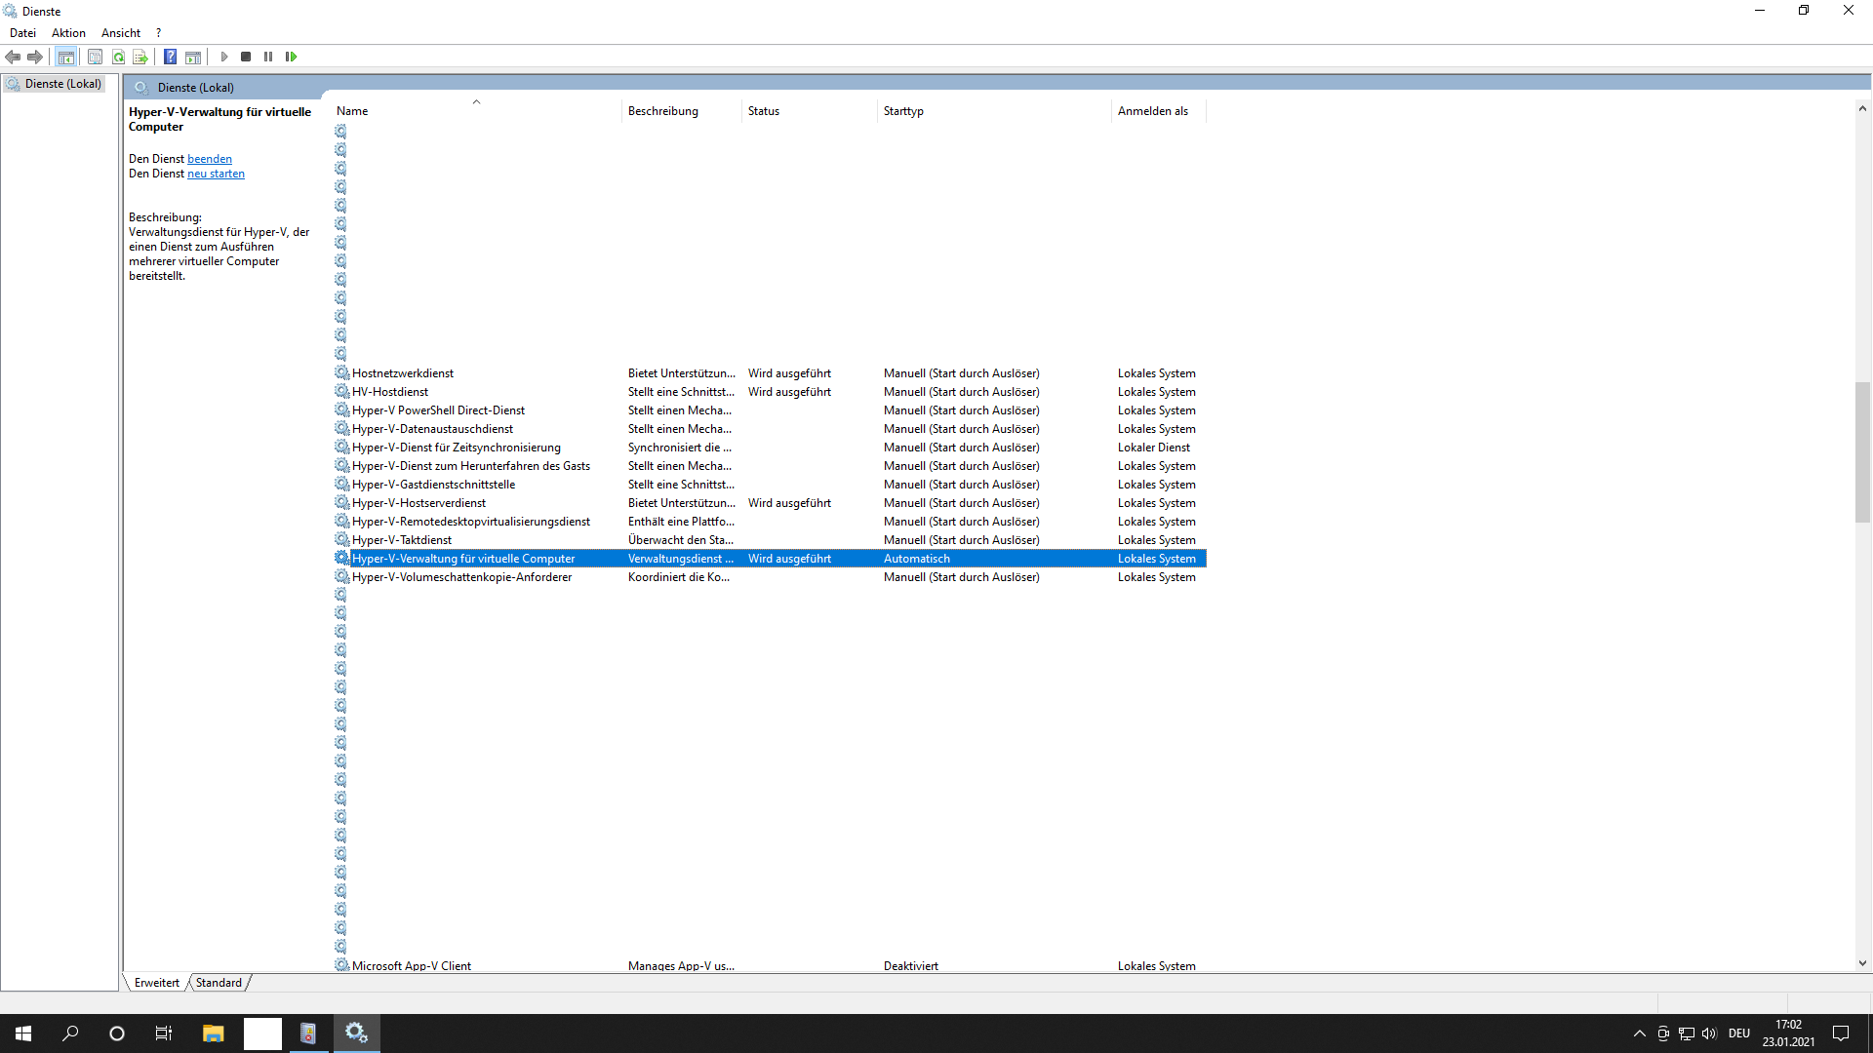Open the Datei menu
The image size is (1873, 1053).
click(x=22, y=33)
